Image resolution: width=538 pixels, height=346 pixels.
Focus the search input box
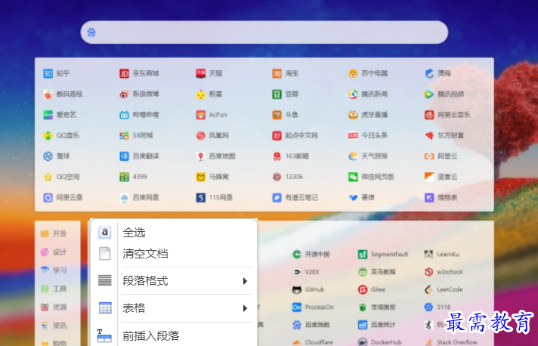(264, 32)
